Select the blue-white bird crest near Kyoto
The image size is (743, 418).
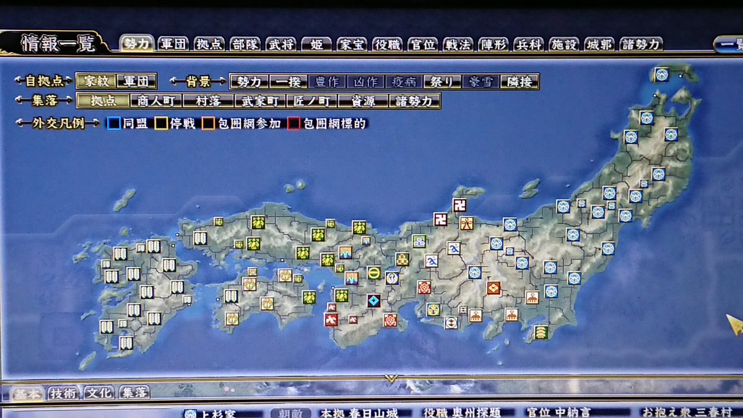click(x=391, y=277)
